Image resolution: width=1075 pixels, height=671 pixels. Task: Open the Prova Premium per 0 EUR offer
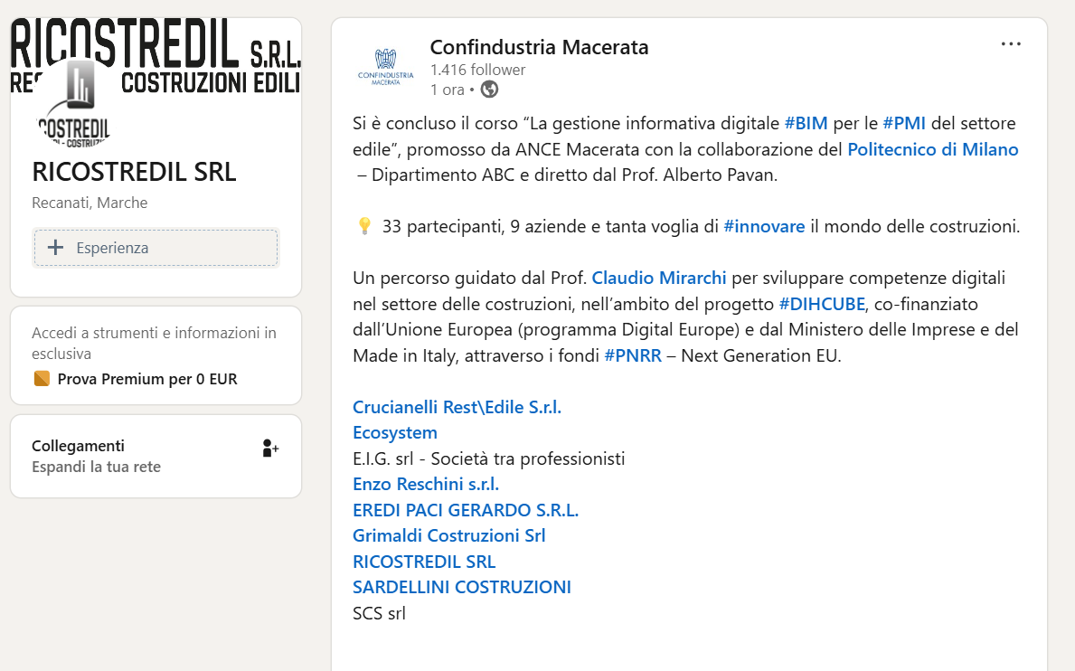[x=146, y=379]
